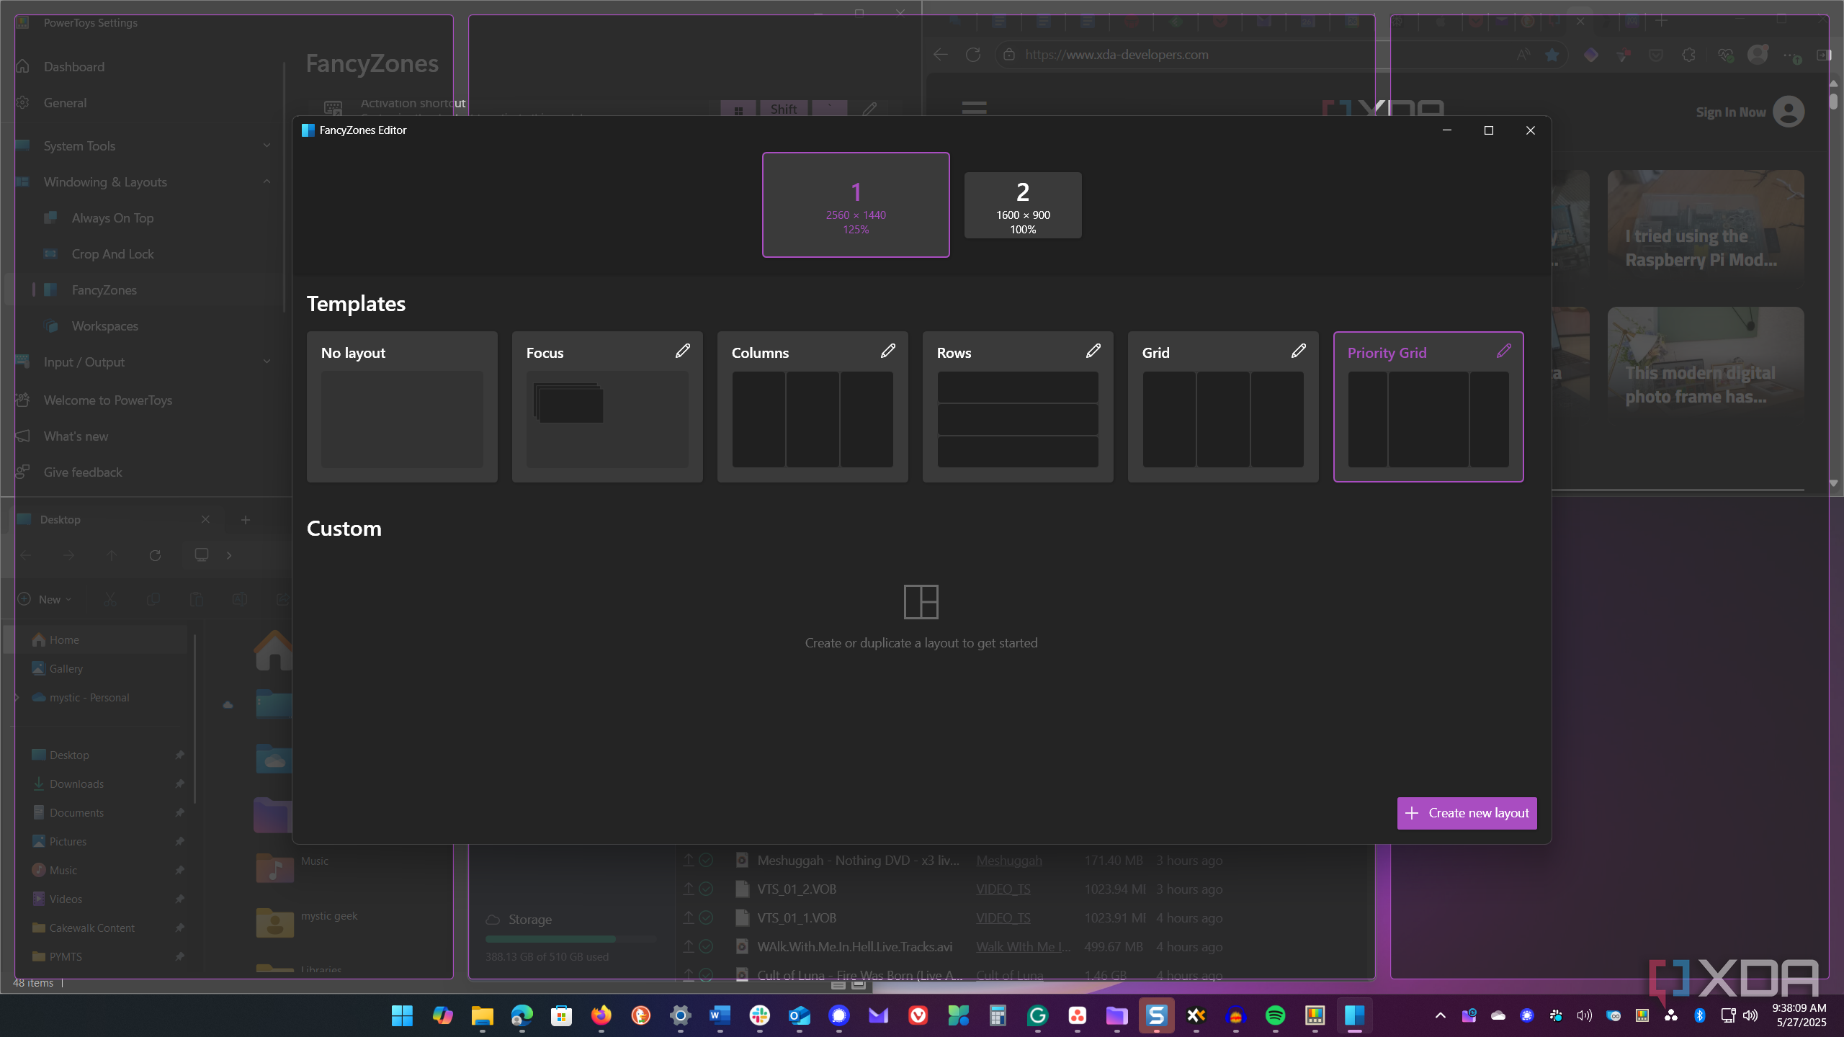This screenshot has height=1037, width=1844.
Task: Launch Firefox from the taskbar
Action: point(601,1015)
